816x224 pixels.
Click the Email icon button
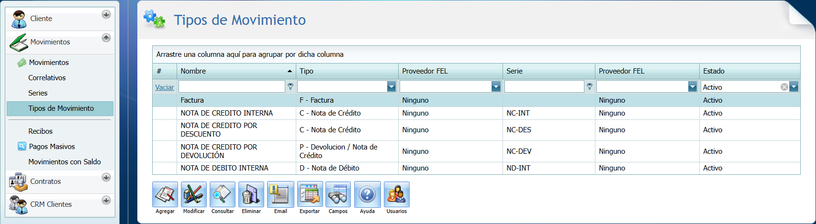click(280, 194)
